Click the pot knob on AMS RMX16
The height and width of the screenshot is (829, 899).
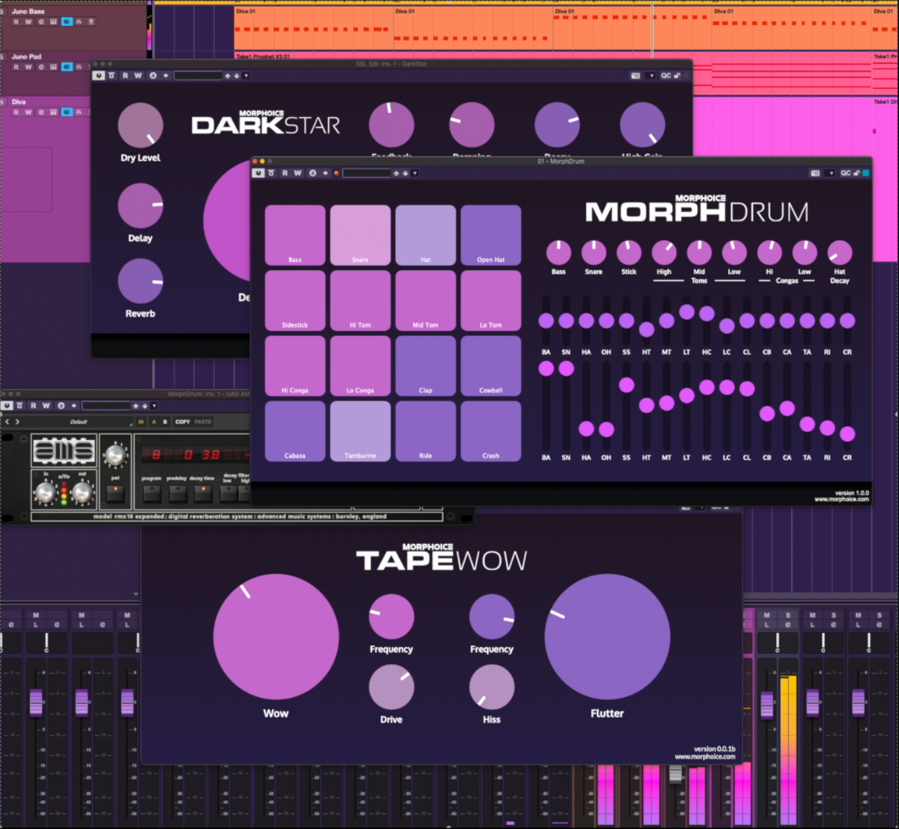[115, 456]
